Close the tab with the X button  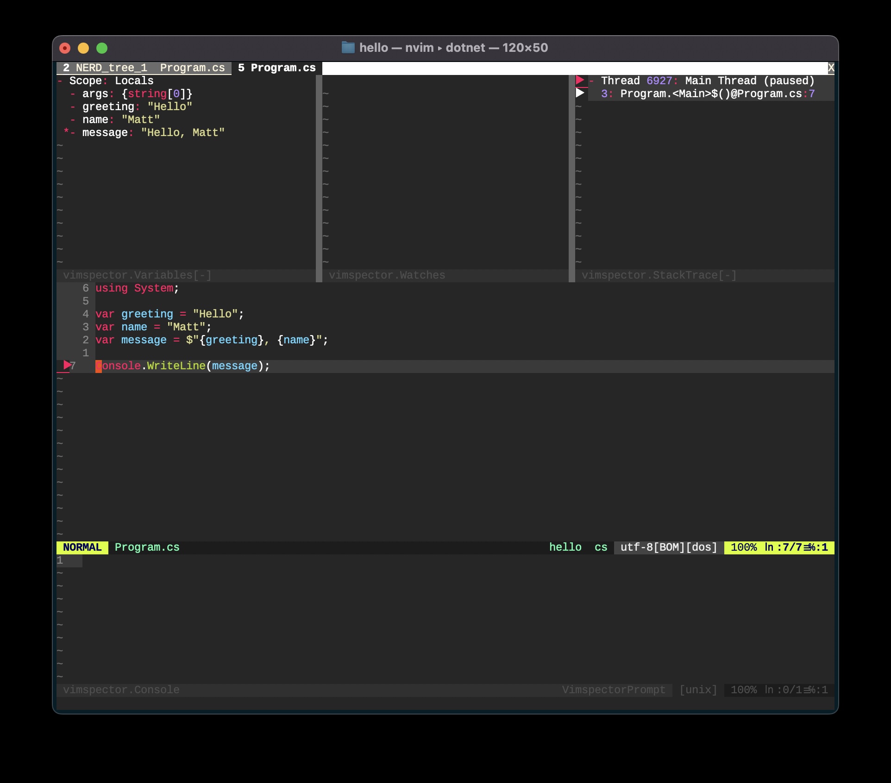[831, 68]
